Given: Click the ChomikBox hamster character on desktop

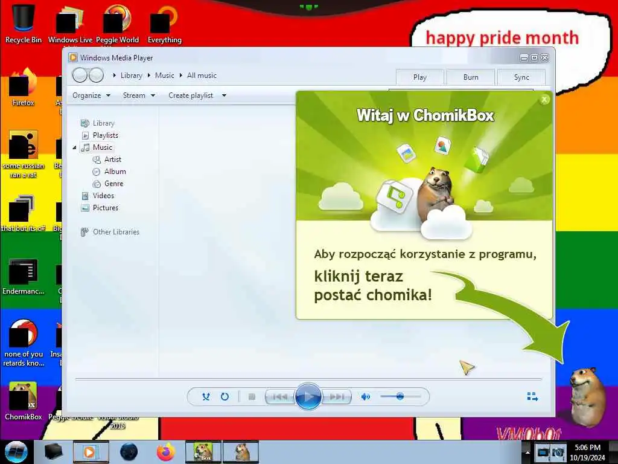Looking at the screenshot, I should tap(587, 397).
